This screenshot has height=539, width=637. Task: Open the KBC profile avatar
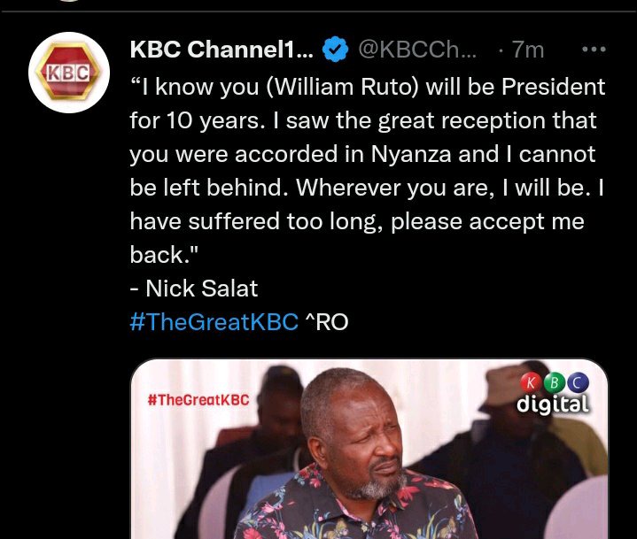point(69,73)
